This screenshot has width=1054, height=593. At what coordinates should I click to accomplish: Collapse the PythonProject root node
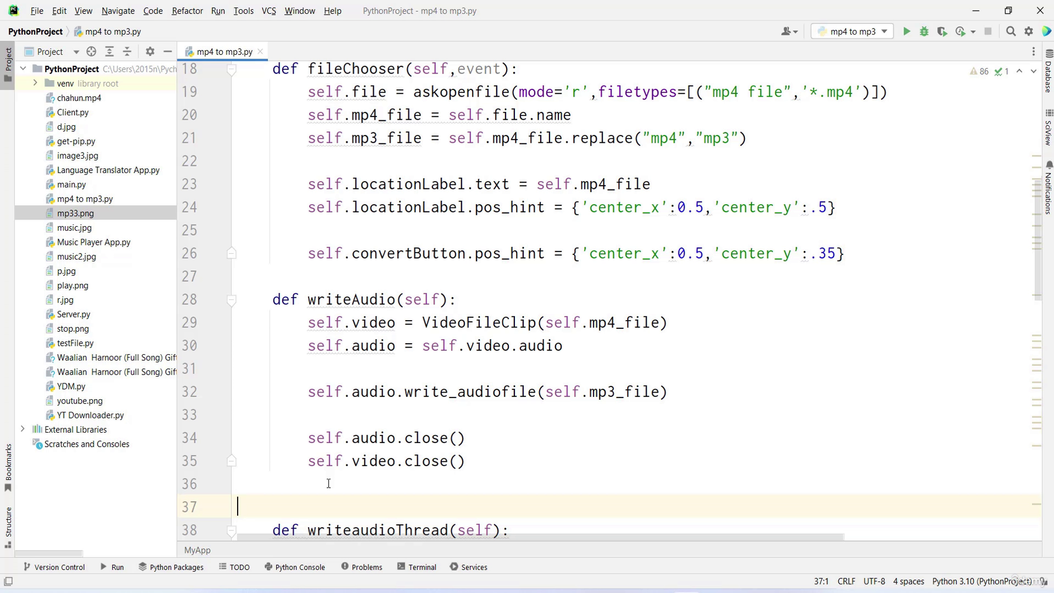(23, 69)
